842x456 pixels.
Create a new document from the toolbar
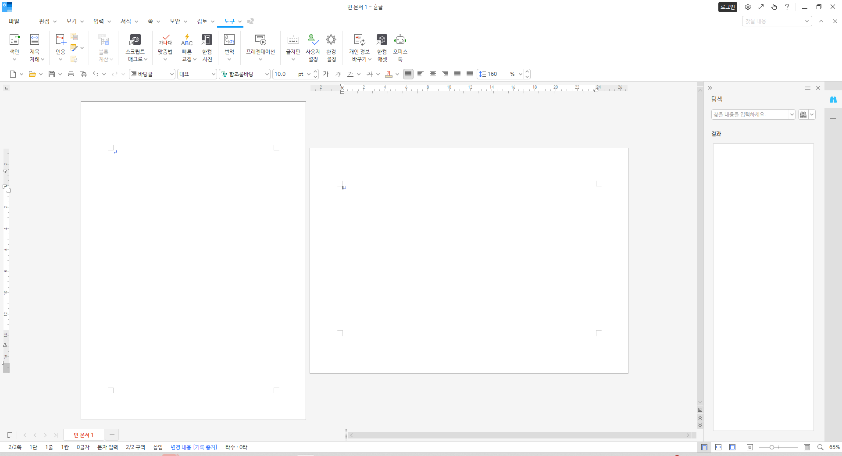13,74
